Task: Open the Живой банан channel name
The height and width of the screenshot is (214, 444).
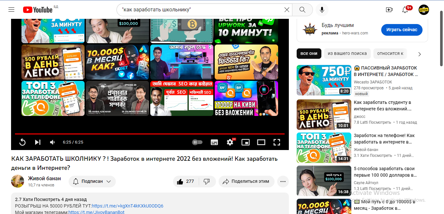Action: pos(44,178)
